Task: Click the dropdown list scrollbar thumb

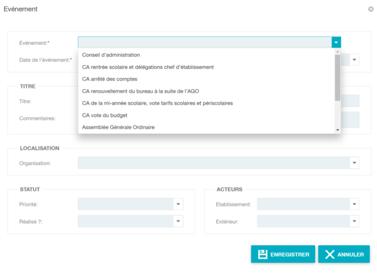Action: (337, 78)
